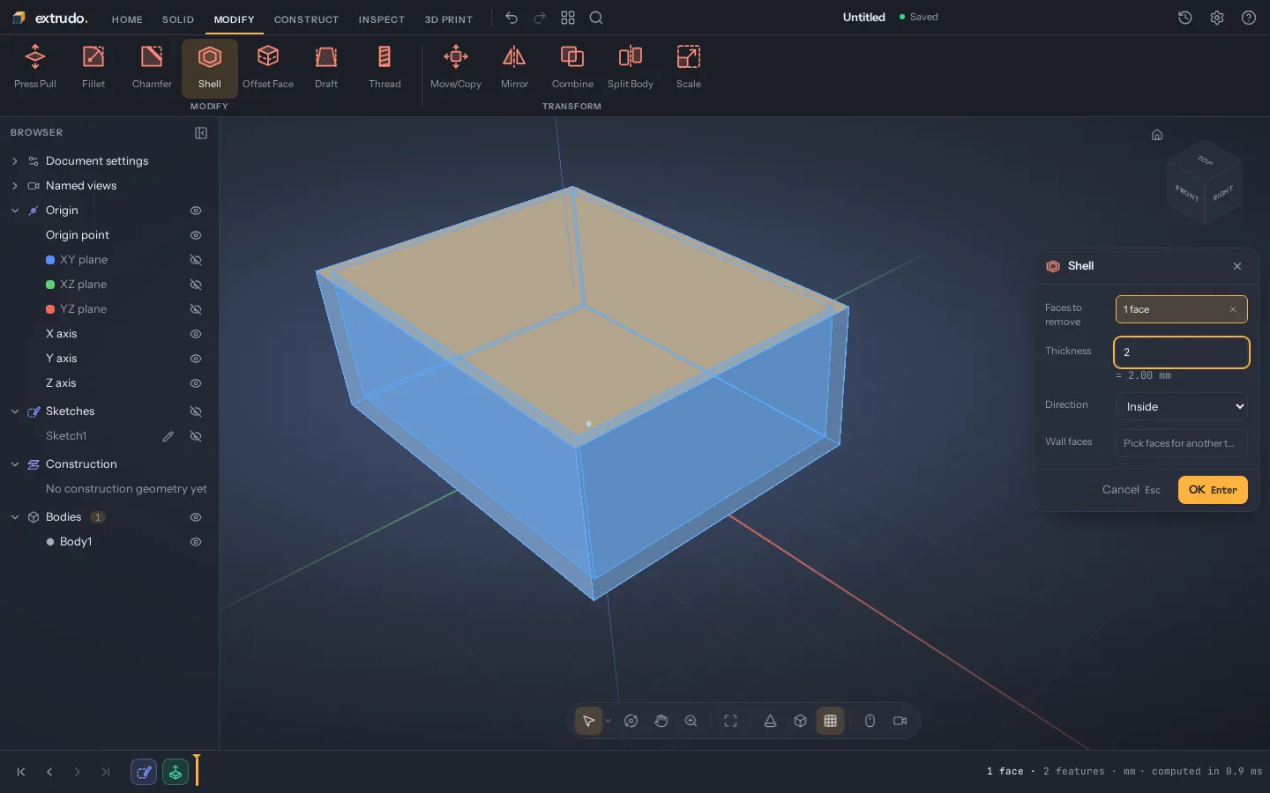
Task: Show the XZ plane
Action: pyautogui.click(x=196, y=285)
